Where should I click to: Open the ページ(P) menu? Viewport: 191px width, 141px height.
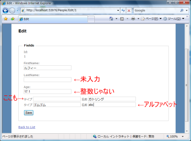pos(151,19)
